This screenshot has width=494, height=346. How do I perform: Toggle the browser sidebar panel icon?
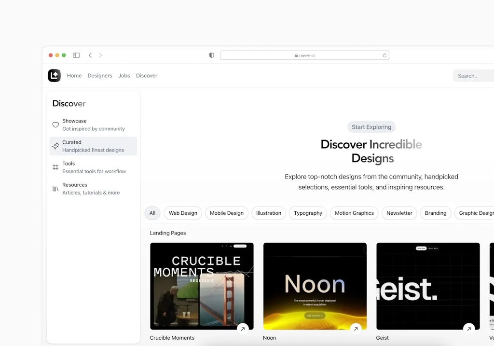click(x=76, y=55)
